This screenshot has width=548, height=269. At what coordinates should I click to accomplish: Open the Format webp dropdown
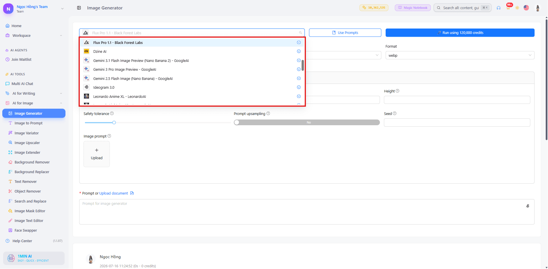coord(460,55)
